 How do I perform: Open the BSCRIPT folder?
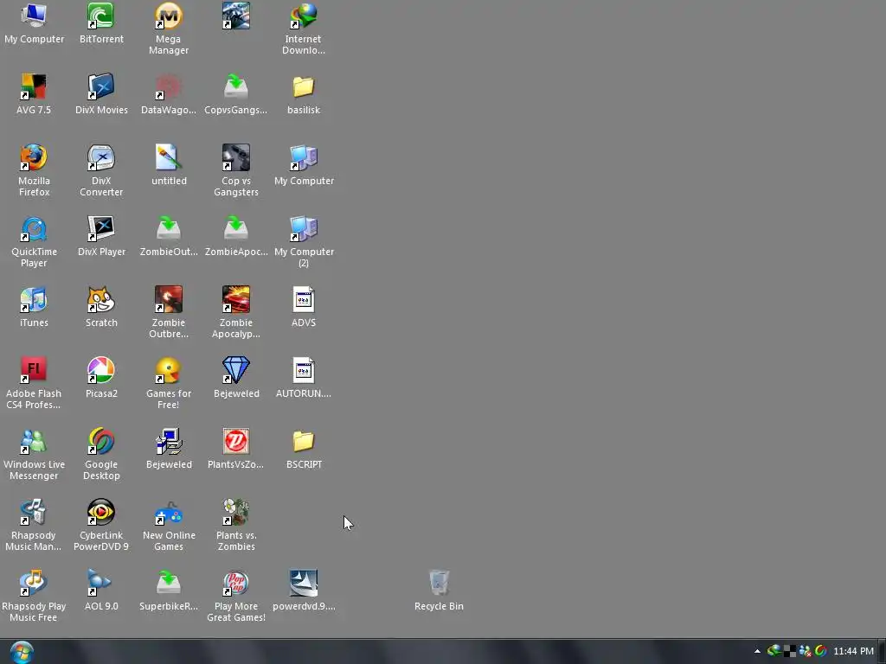[304, 449]
